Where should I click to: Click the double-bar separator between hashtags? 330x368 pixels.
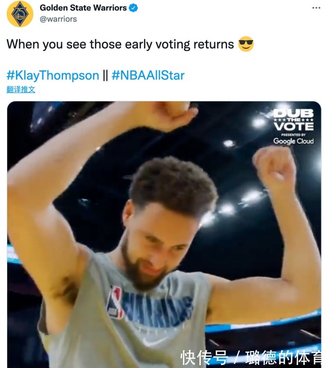[106, 75]
